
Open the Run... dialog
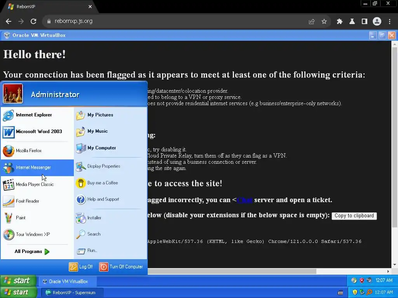(110, 251)
